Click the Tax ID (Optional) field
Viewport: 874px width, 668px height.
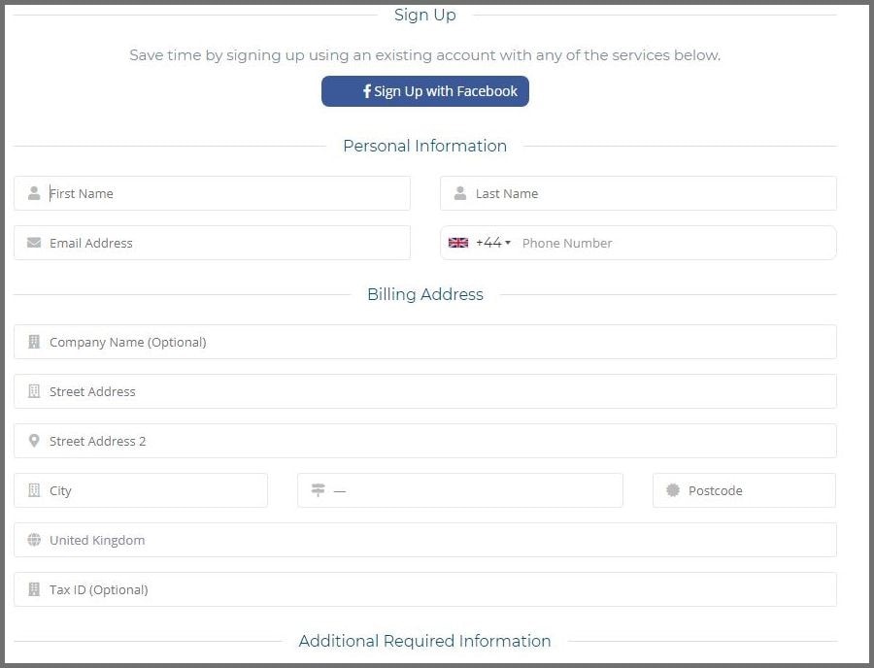pos(425,589)
